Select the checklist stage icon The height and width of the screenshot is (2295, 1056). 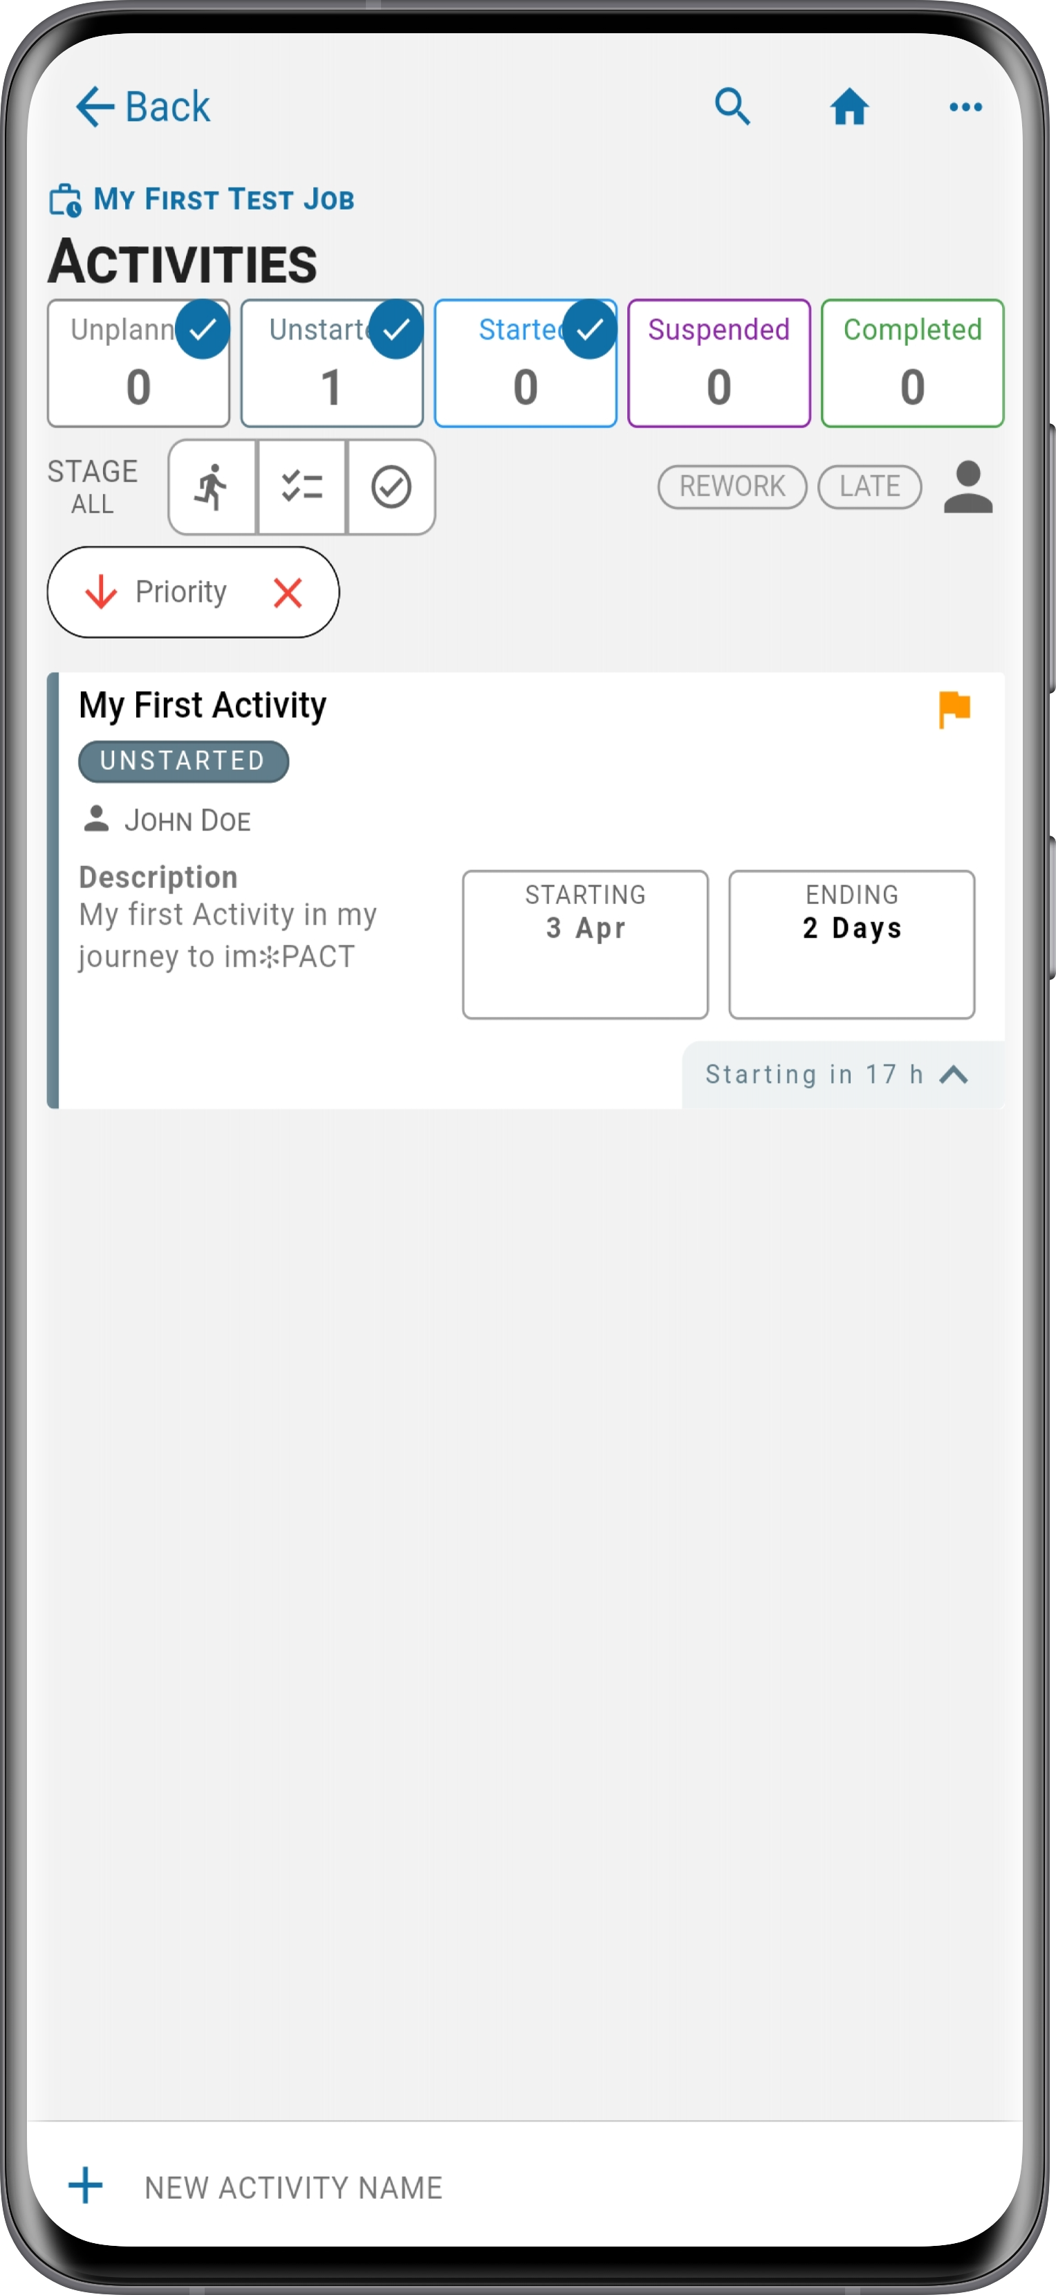[x=302, y=486]
